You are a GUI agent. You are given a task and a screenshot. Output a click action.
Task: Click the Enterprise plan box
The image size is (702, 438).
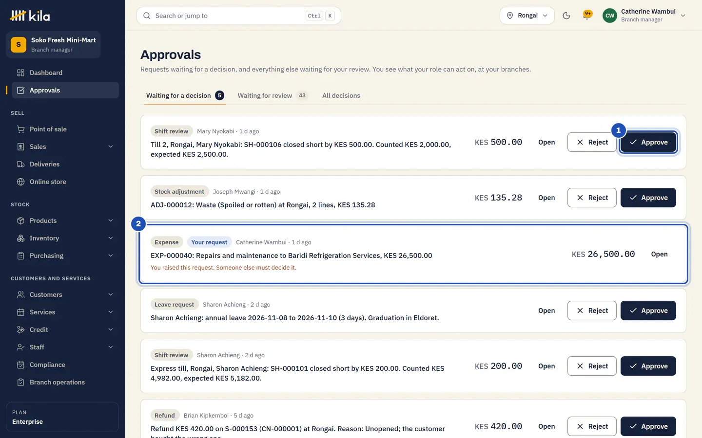coord(62,417)
